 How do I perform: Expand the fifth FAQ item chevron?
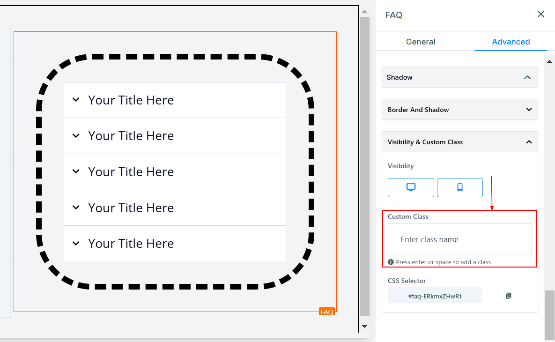76,243
